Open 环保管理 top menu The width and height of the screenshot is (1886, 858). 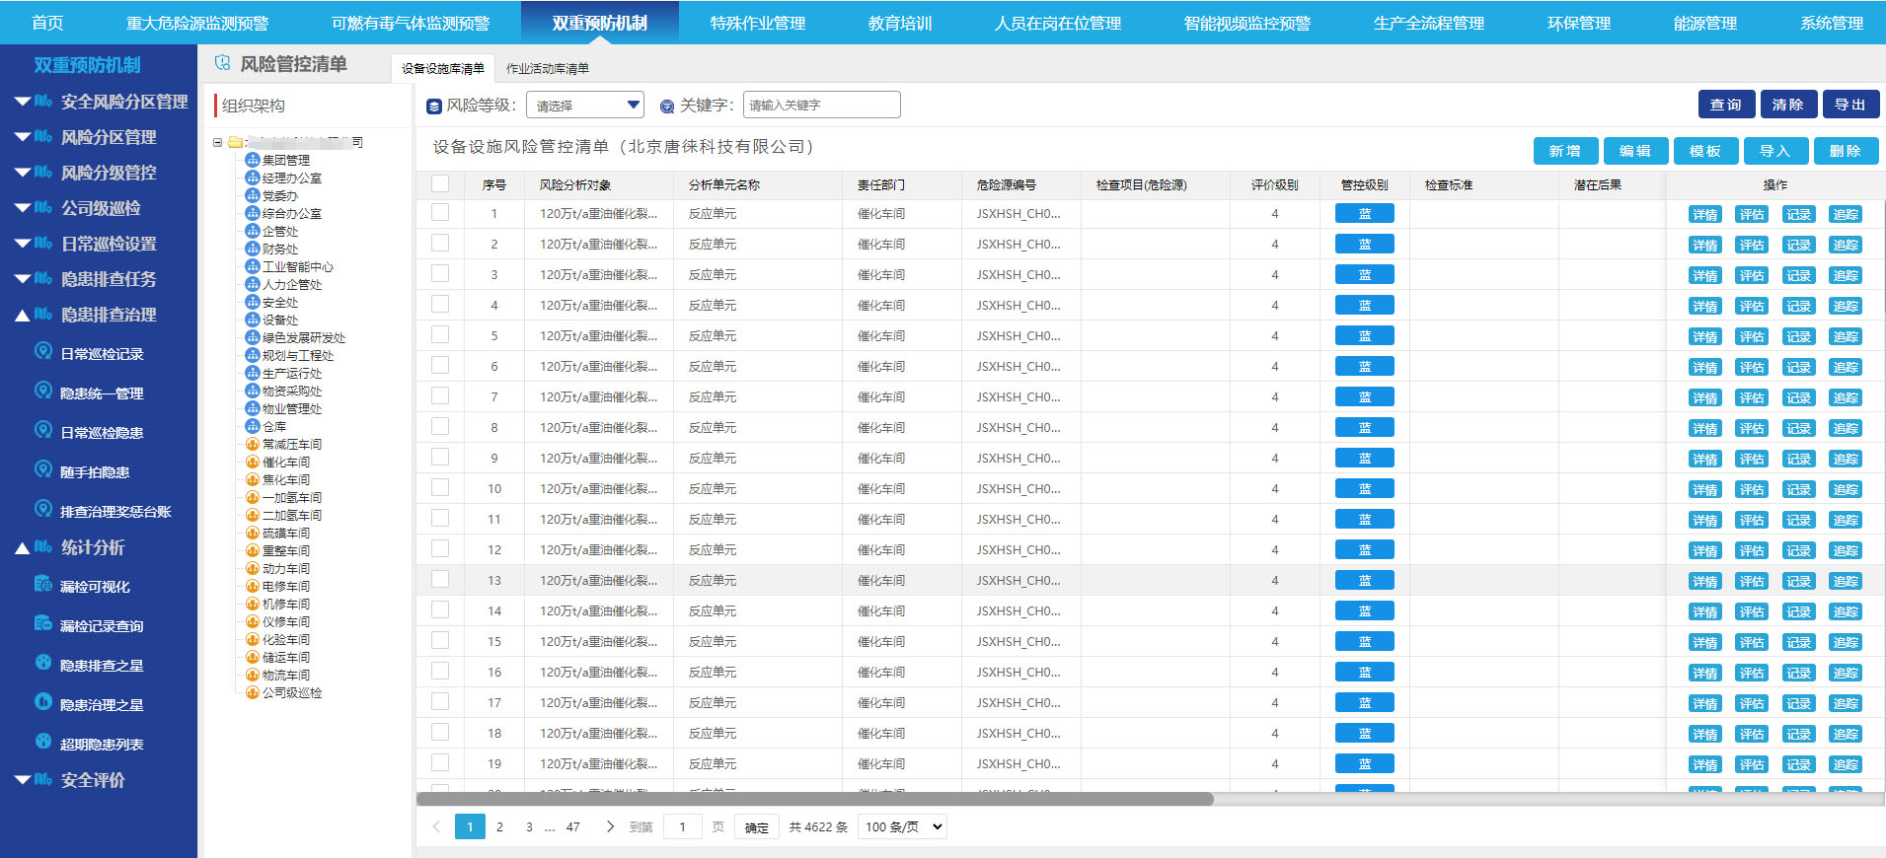click(1579, 22)
